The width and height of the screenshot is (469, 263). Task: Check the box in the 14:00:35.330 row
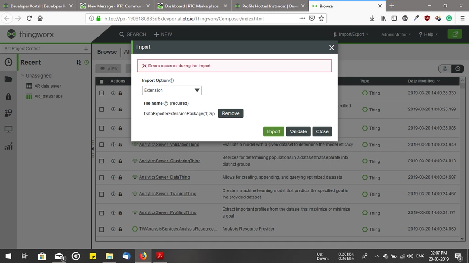tap(101, 93)
